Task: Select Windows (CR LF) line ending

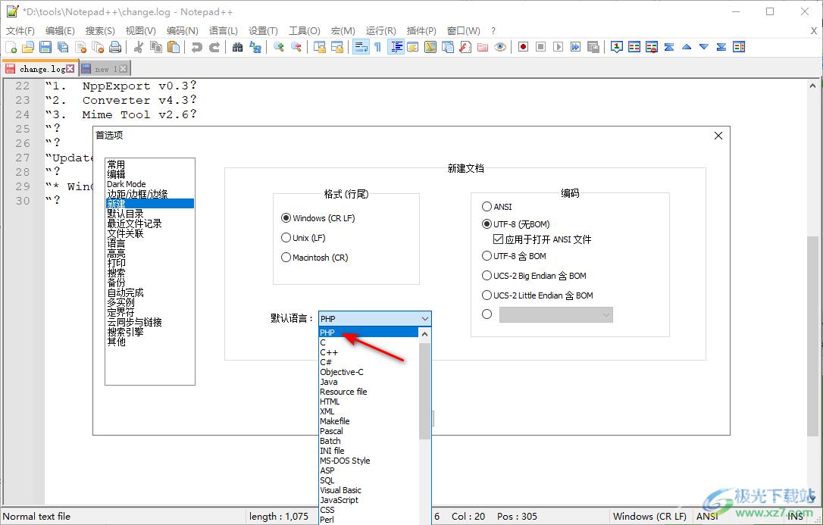Action: tap(318, 218)
